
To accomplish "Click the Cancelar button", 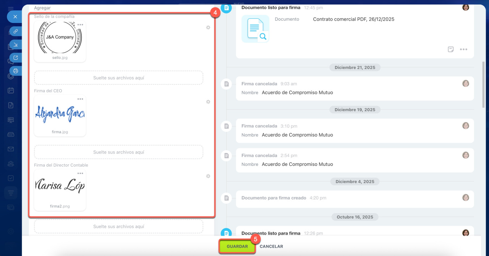I will [x=271, y=246].
